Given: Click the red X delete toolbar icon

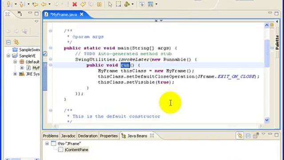Looking at the screenshot, I should pyautogui.click(x=75, y=4).
